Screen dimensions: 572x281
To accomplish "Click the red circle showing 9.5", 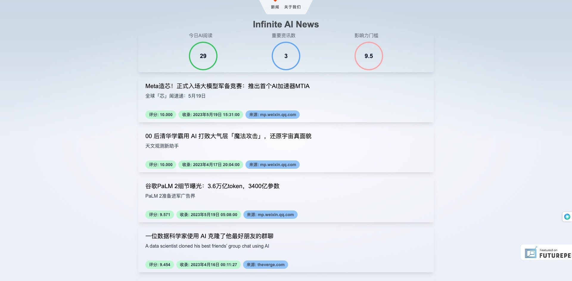I will [369, 56].
